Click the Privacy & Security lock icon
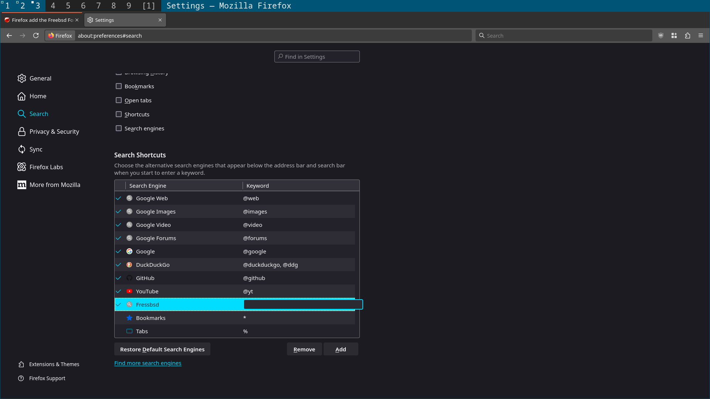Image resolution: width=710 pixels, height=399 pixels. [x=22, y=132]
